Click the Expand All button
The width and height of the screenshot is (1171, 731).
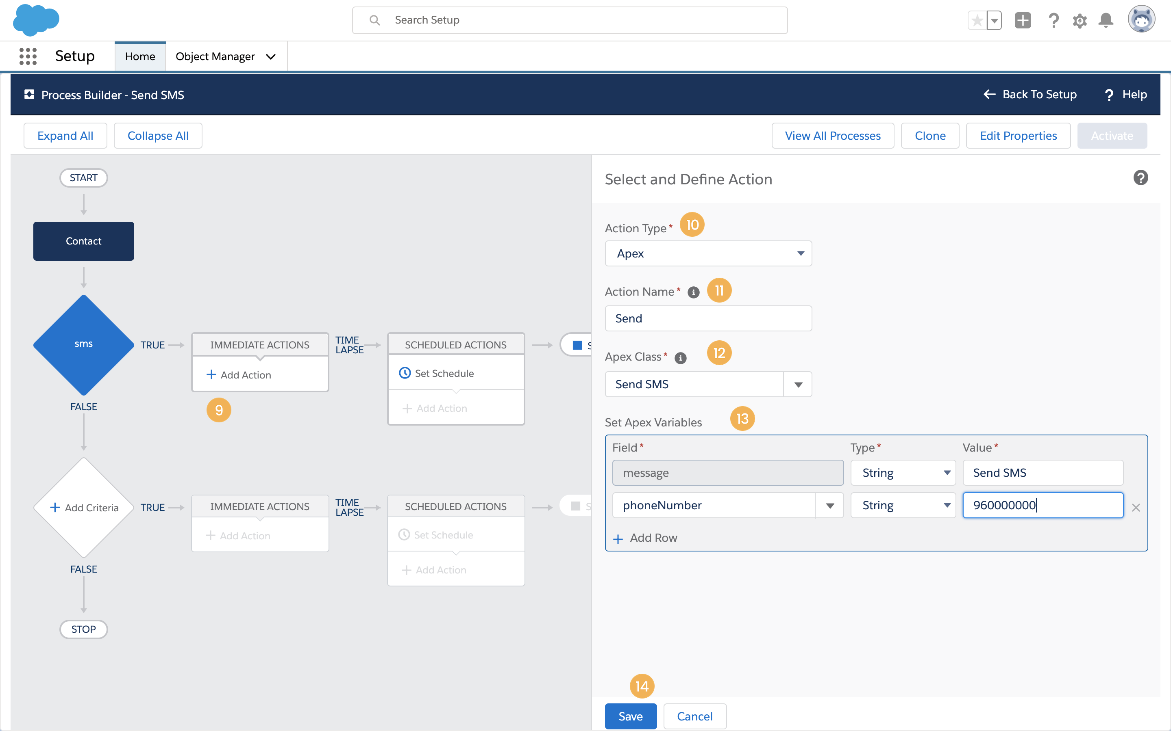[65, 135]
